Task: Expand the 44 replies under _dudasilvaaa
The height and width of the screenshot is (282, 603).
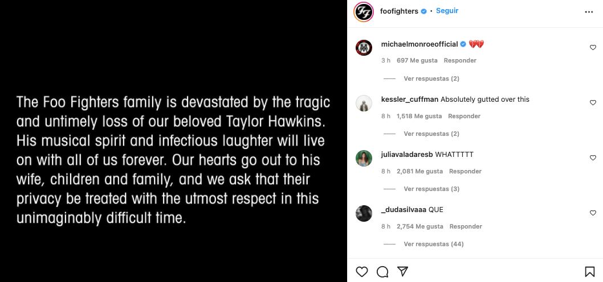Action: [433, 244]
